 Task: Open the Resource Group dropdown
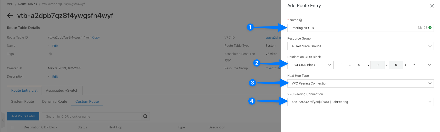360,46
